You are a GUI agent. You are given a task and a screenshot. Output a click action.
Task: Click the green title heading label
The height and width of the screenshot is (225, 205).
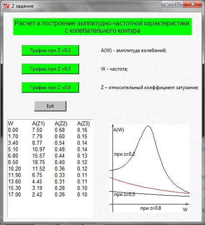click(102, 27)
